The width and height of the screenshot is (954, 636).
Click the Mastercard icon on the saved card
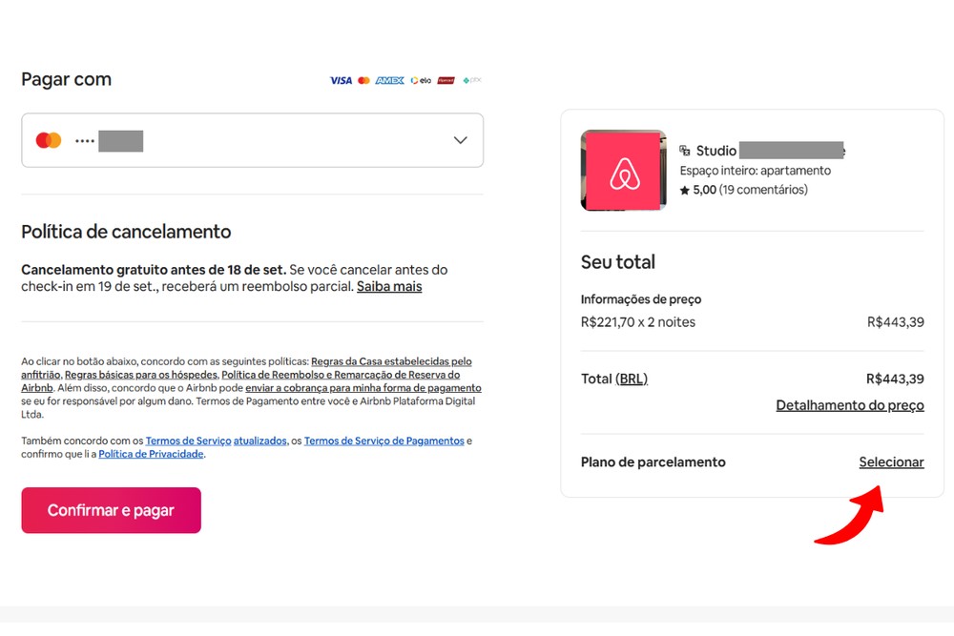coord(47,140)
